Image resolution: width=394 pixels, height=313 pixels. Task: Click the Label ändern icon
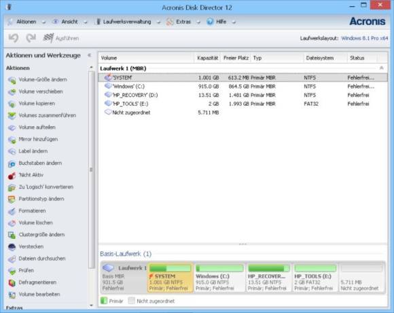(x=12, y=151)
